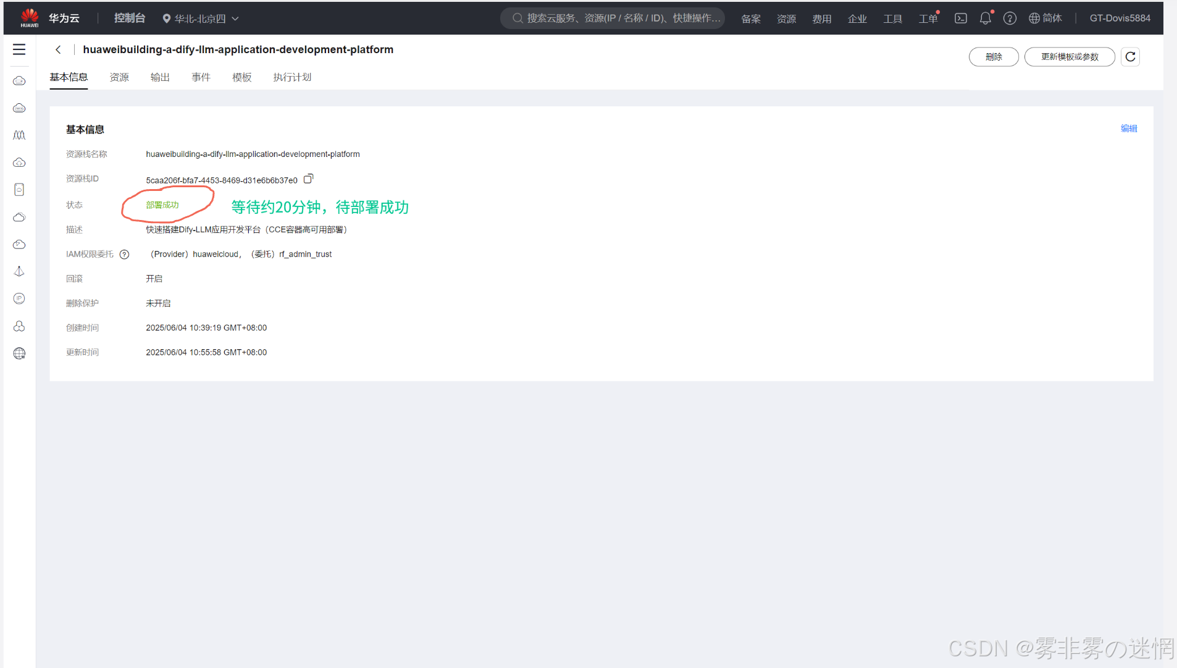Switch to the 输出 tab
Image resolution: width=1177 pixels, height=668 pixels.
tap(160, 77)
